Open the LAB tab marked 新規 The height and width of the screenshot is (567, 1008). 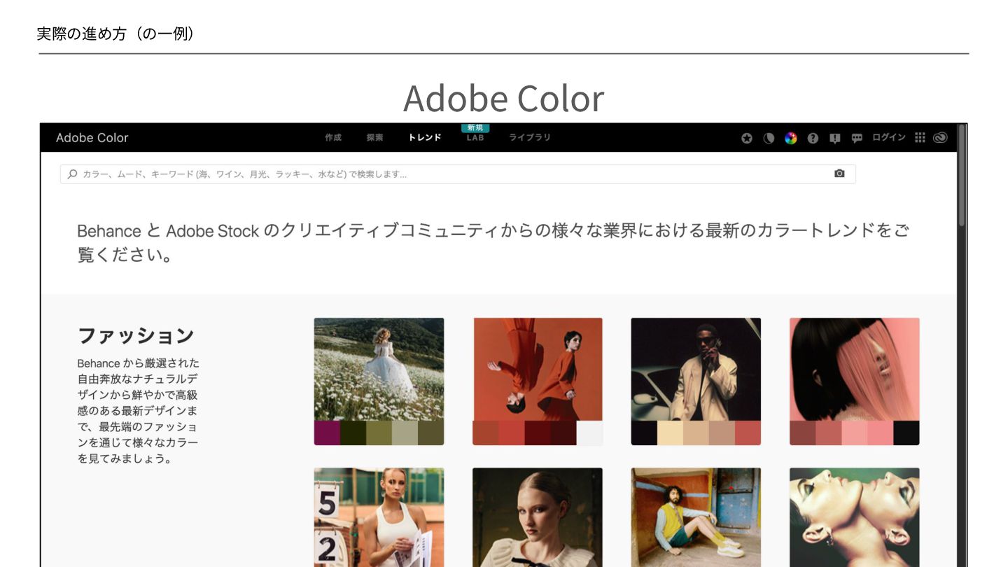coord(475,138)
